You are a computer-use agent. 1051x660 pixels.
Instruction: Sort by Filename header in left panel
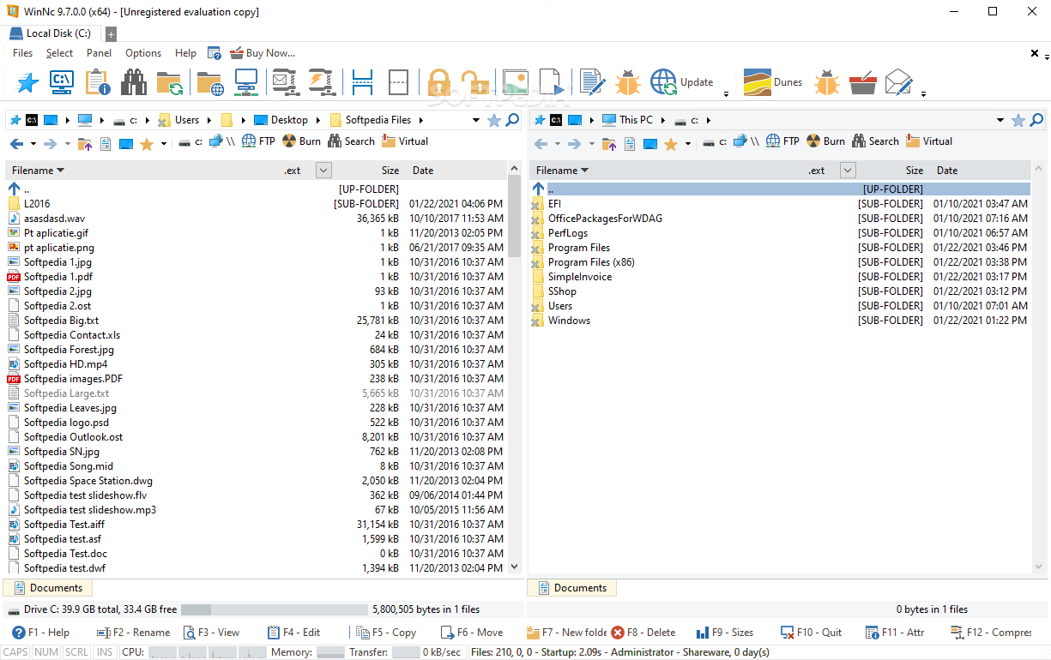pos(38,171)
